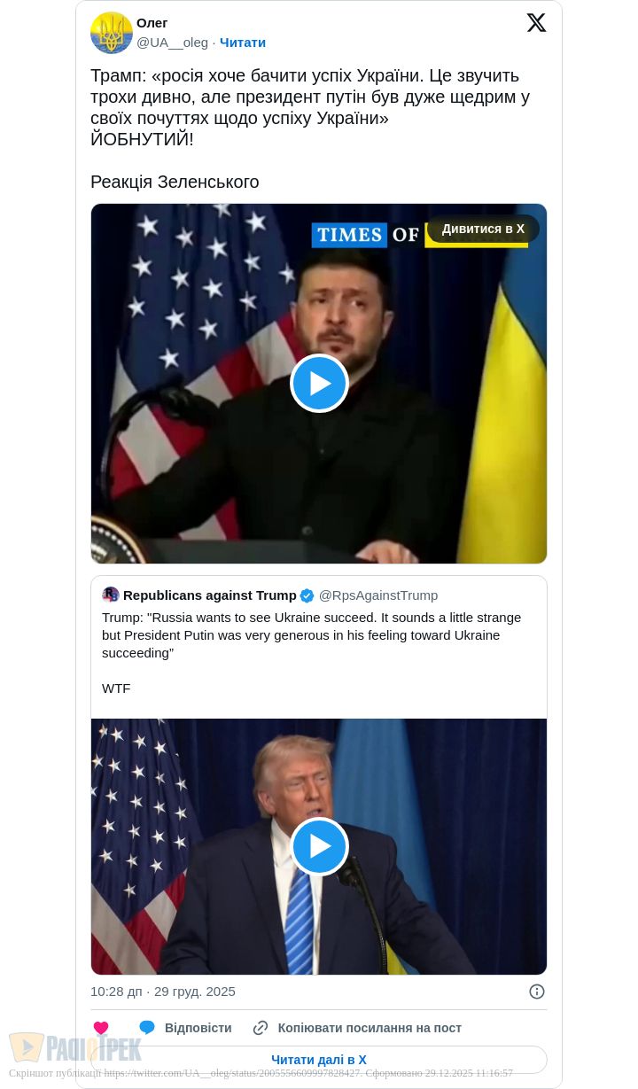The width and height of the screenshot is (638, 1089).
Task: Open the tweet info circle icon
Action: (x=537, y=992)
